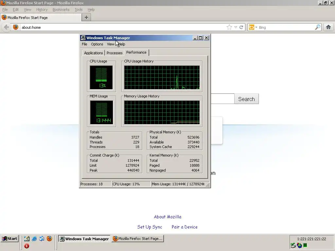The width and height of the screenshot is (335, 251).
Task: Click the Bing search engine icon
Action: pos(252,27)
